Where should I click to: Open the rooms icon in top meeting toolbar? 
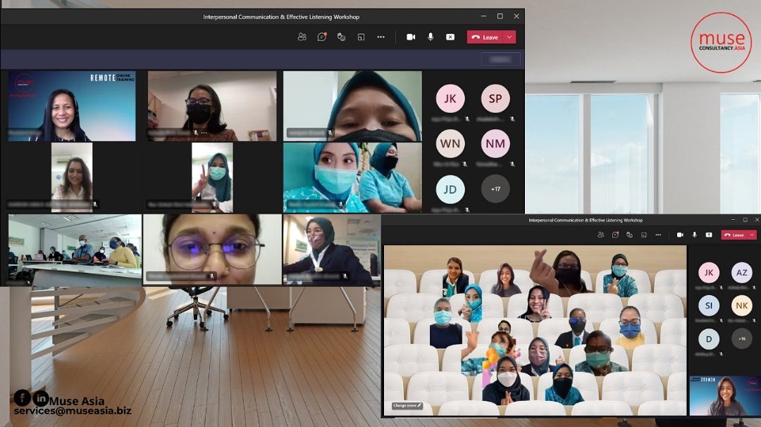pos(361,37)
